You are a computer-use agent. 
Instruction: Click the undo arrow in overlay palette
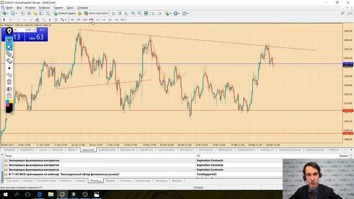pyautogui.click(x=9, y=75)
